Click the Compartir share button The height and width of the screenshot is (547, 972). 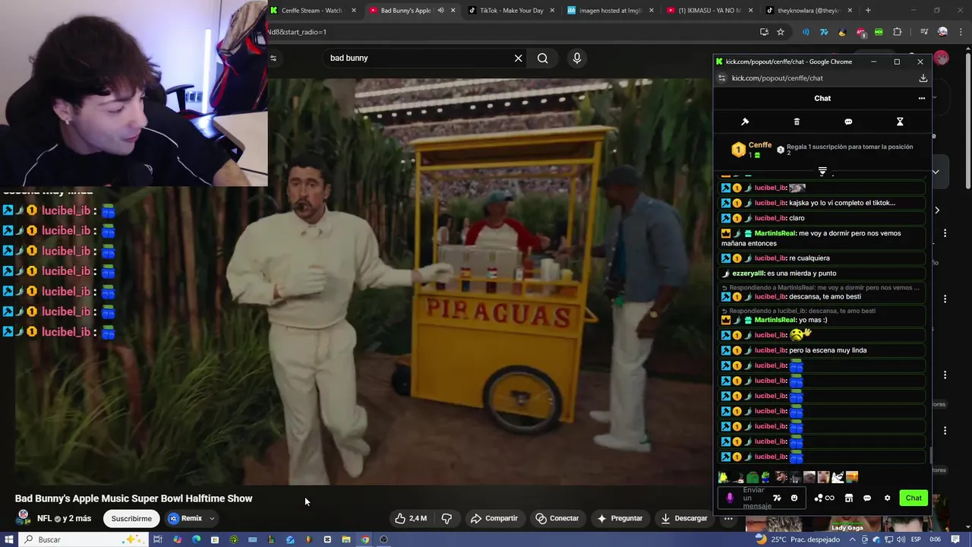[x=494, y=518]
